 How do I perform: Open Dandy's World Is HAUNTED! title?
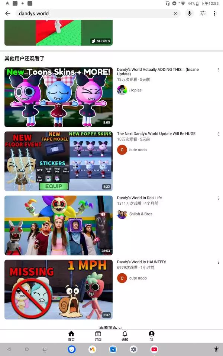click(141, 262)
